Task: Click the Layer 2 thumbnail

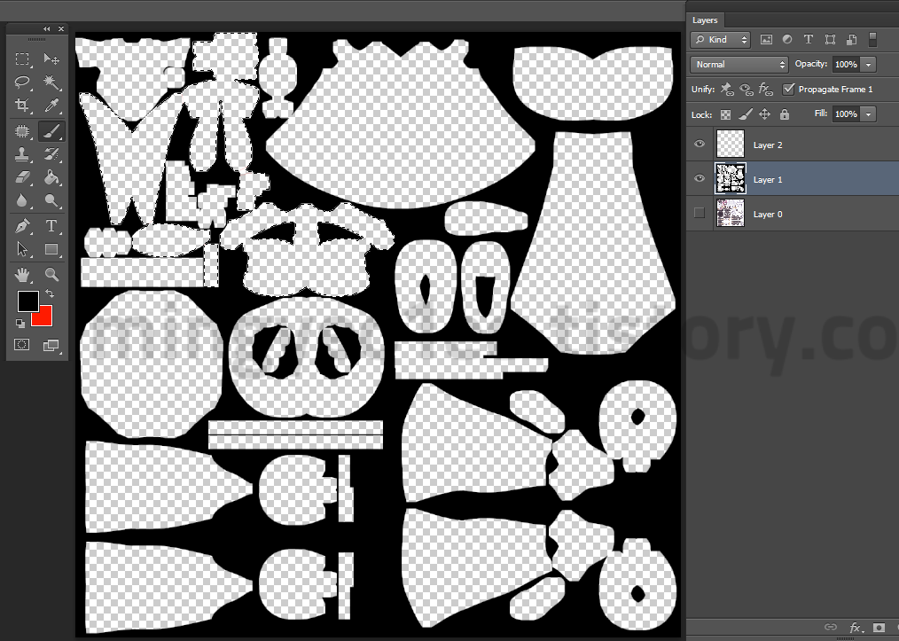Action: [x=731, y=144]
